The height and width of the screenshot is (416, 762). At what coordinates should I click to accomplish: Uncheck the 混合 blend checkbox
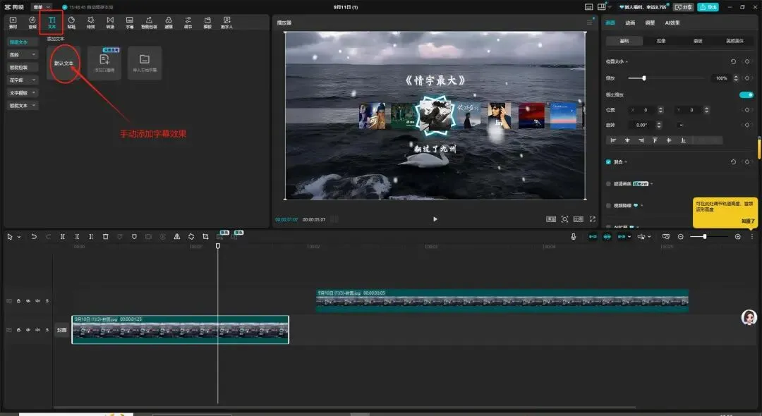point(609,162)
